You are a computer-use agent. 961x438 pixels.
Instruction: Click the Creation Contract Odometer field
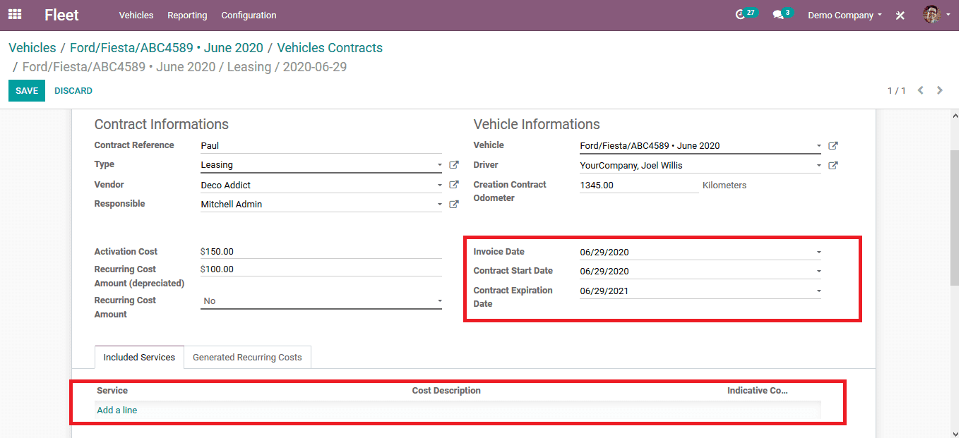639,185
